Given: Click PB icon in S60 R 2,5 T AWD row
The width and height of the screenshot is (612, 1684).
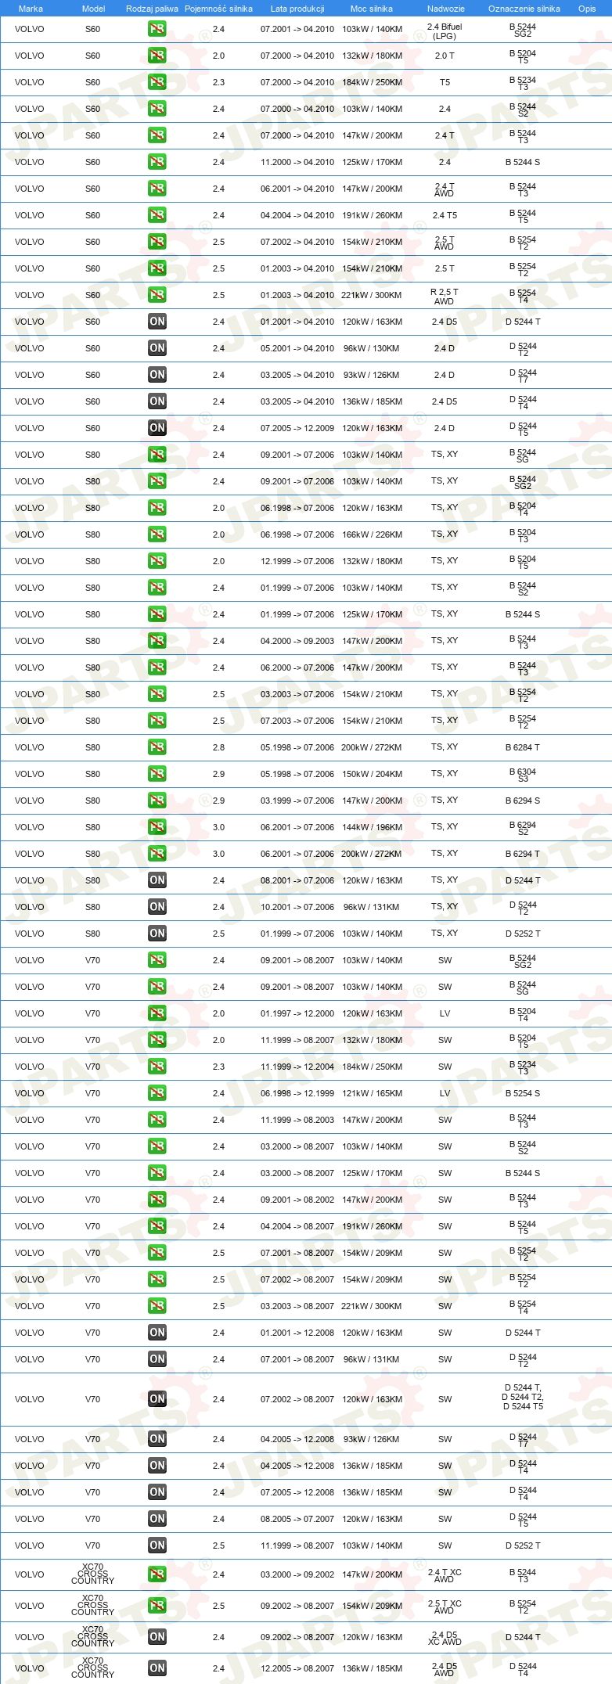Looking at the screenshot, I should click(x=157, y=295).
